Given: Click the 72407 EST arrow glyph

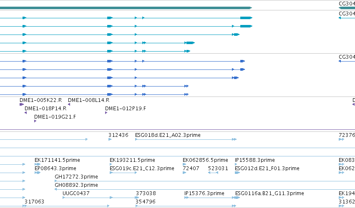Looking at the screenshot, I should pos(184,173).
